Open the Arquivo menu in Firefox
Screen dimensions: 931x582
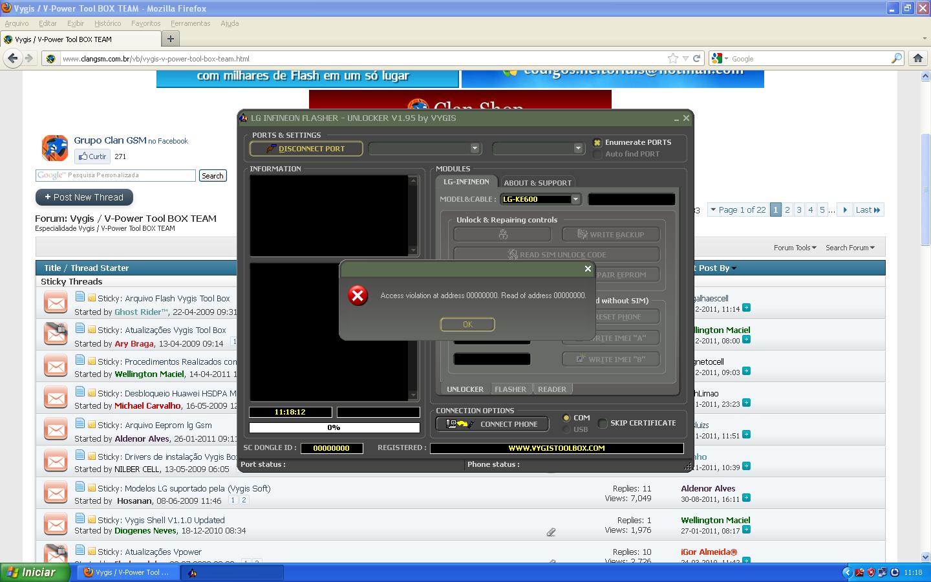[x=17, y=23]
